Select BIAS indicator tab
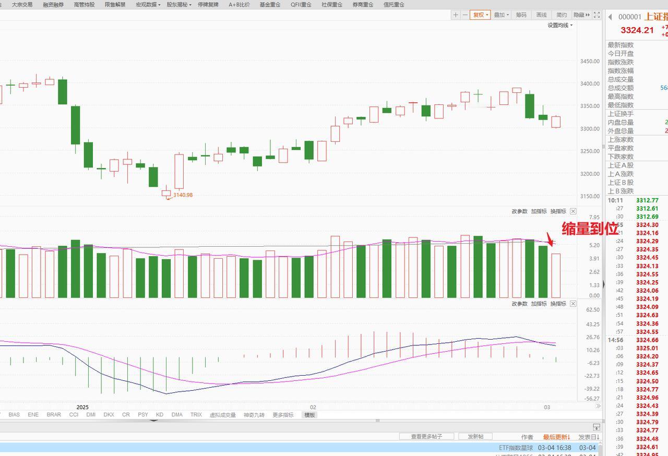Image resolution: width=668 pixels, height=456 pixels. pyautogui.click(x=14, y=415)
